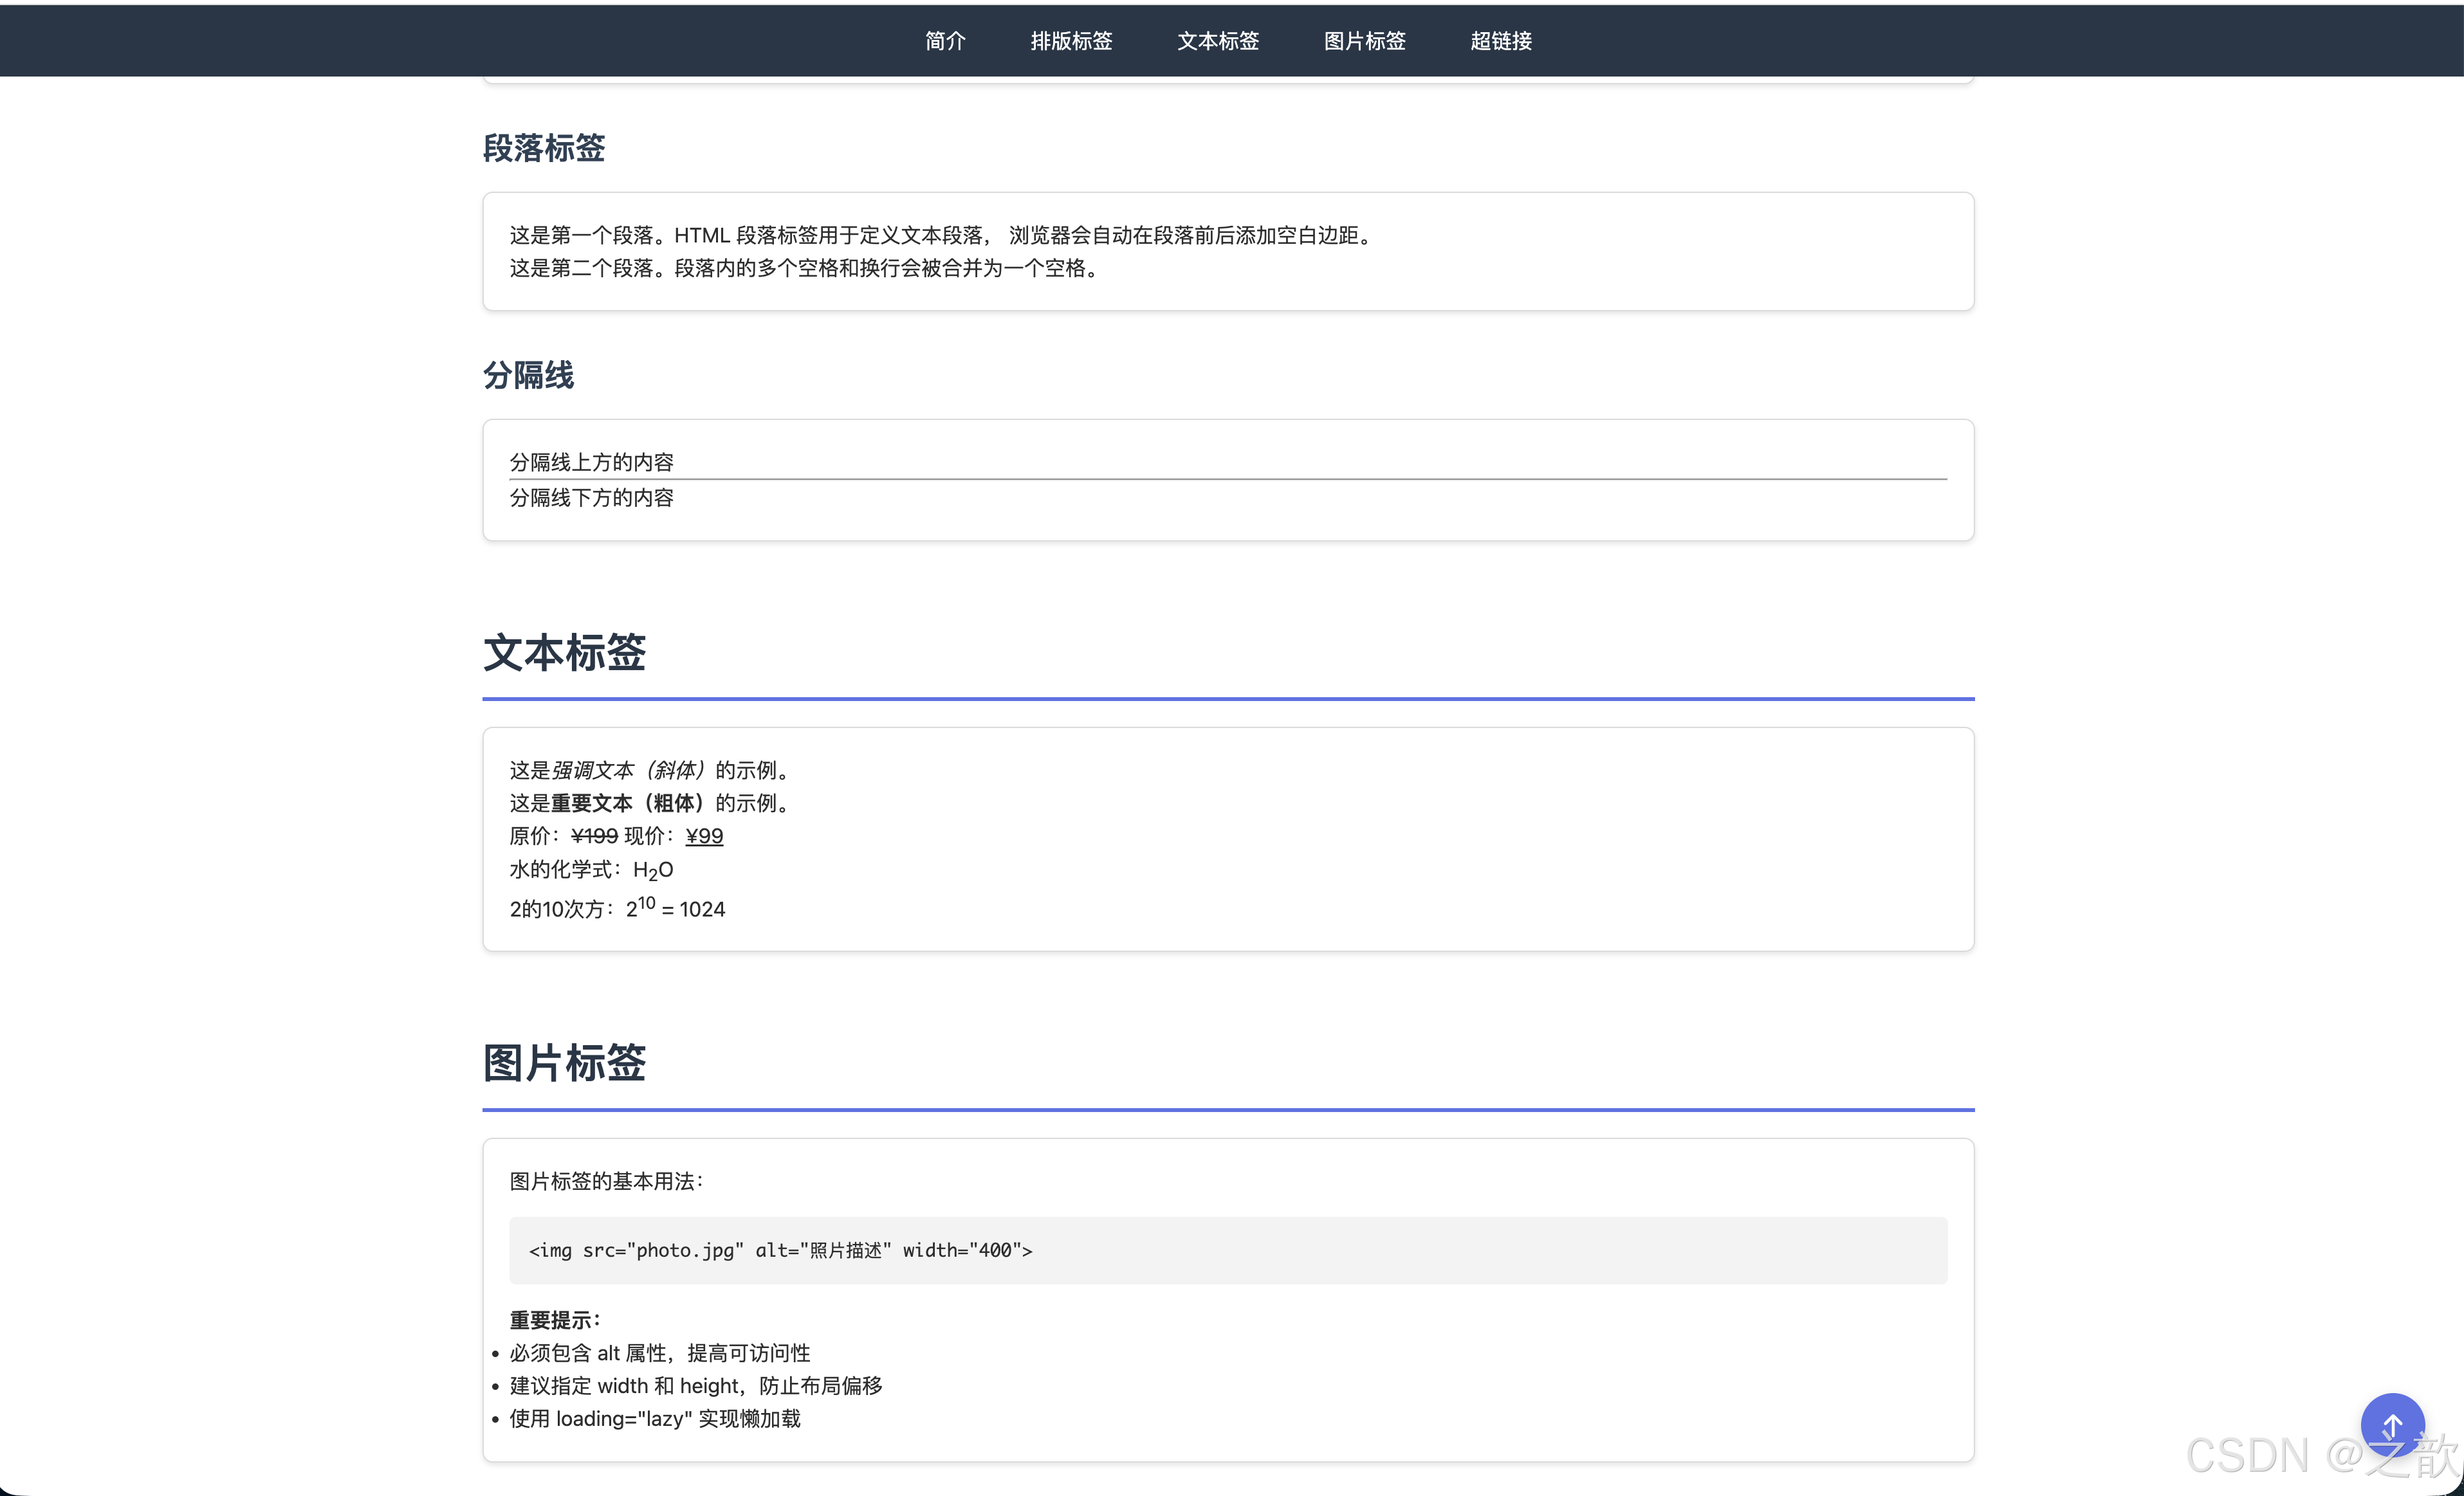The height and width of the screenshot is (1496, 2464).
Task: Click the loading="lazy" bullet item
Action: pyautogui.click(x=655, y=1418)
